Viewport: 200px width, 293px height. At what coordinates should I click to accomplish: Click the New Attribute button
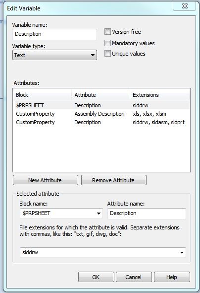click(46, 180)
